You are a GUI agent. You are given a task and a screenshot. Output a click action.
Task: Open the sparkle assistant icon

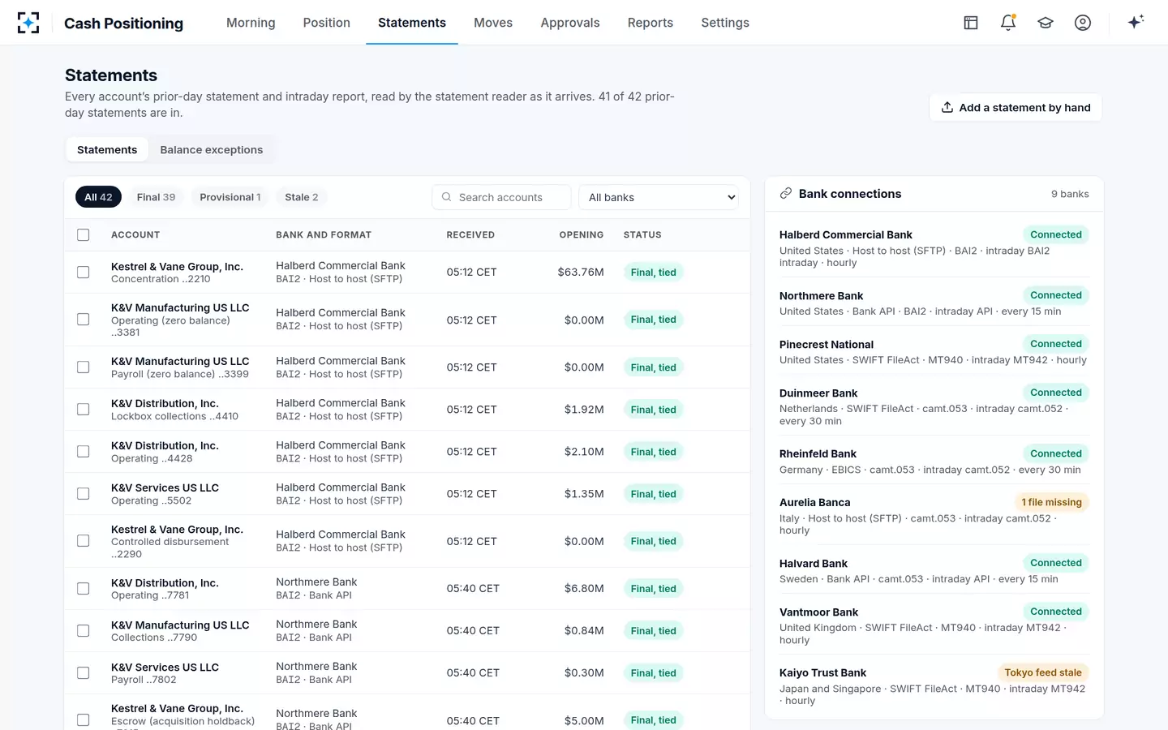[1136, 22]
